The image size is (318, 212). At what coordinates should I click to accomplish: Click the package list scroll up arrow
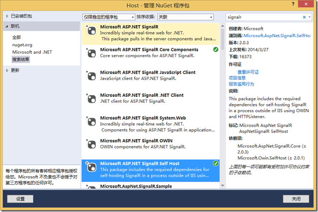pos(223,26)
